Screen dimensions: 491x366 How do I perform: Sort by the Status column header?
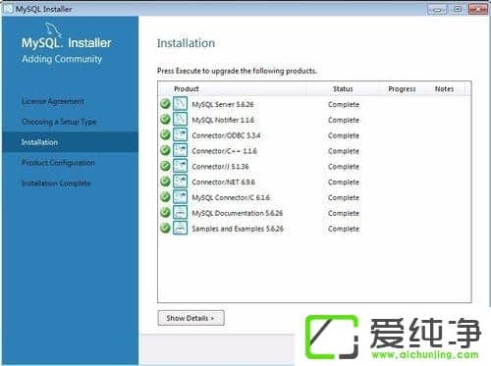coord(343,89)
